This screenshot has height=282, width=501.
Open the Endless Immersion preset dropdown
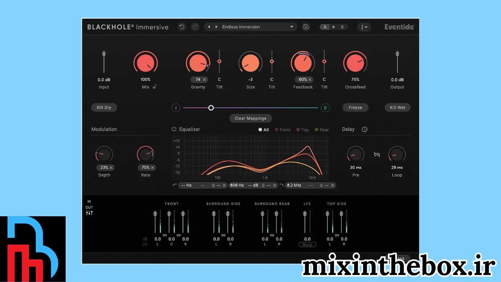coord(258,27)
